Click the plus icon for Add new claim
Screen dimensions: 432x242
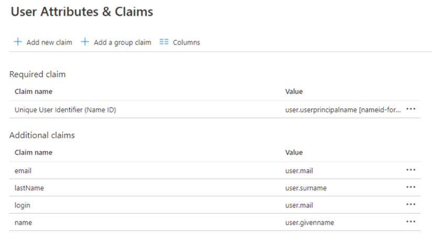(17, 42)
